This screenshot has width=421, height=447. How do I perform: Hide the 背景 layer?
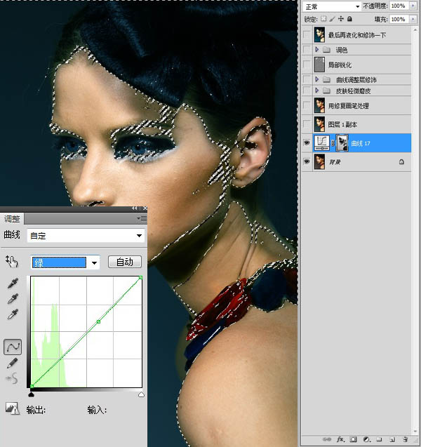pyautogui.click(x=307, y=161)
